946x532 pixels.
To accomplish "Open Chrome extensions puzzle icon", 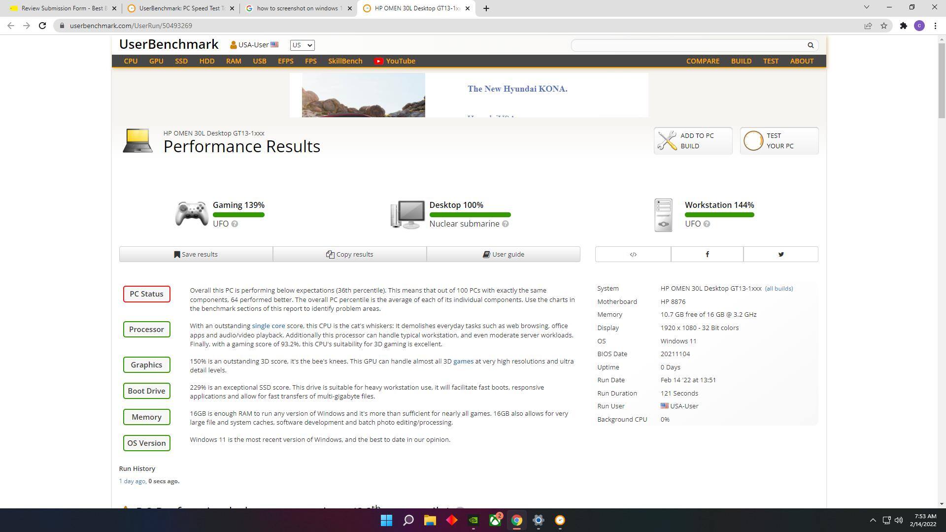I will (x=903, y=26).
